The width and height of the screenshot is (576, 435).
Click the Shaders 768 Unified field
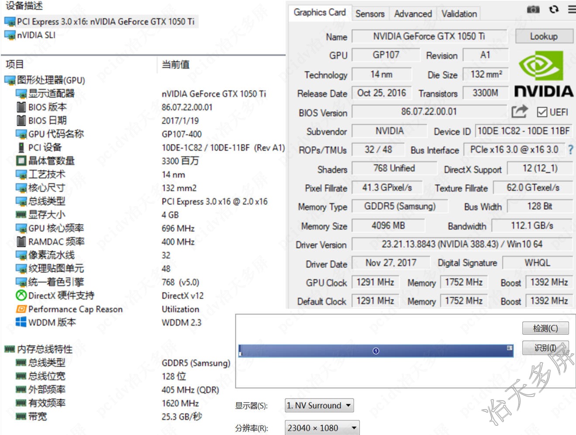coord(394,168)
